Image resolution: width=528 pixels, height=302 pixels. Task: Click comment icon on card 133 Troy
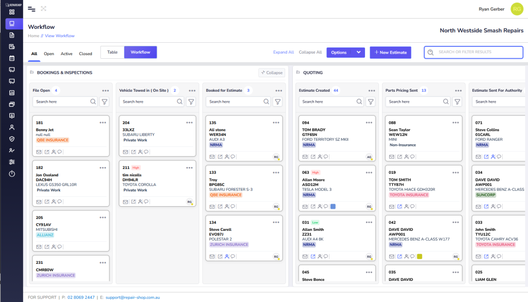coord(233,206)
